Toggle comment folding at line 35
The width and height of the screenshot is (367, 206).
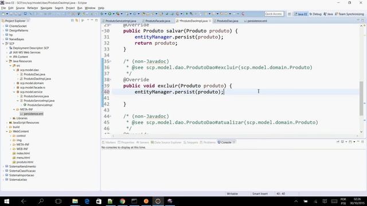[111, 61]
